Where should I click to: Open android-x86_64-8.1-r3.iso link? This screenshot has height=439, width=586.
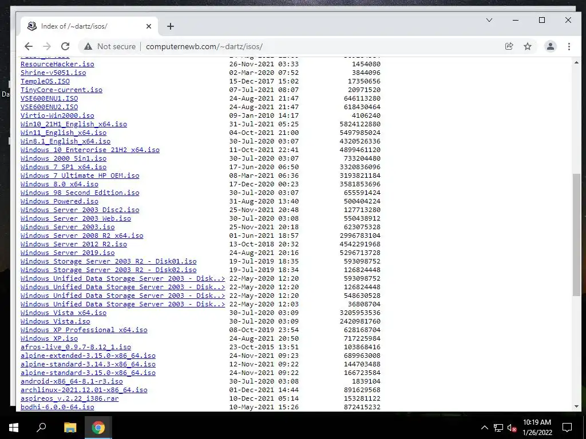tap(72, 381)
